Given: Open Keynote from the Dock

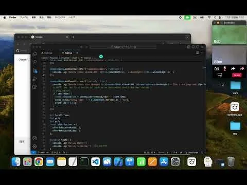Looking at the screenshot, I should point(130,162).
